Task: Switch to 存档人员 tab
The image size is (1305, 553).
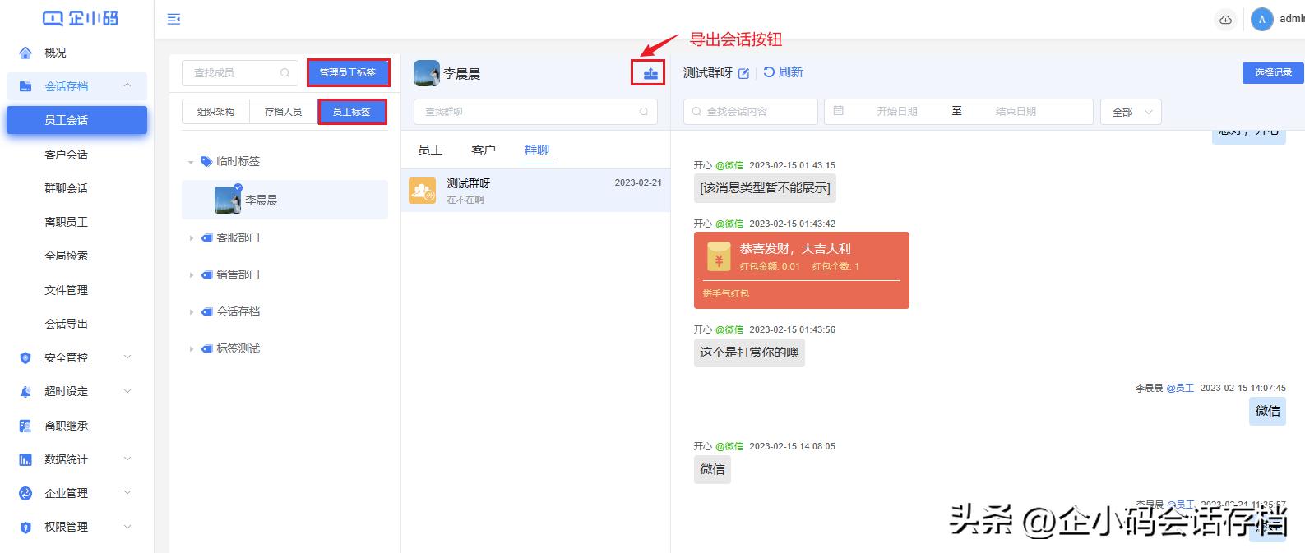Action: pos(283,112)
